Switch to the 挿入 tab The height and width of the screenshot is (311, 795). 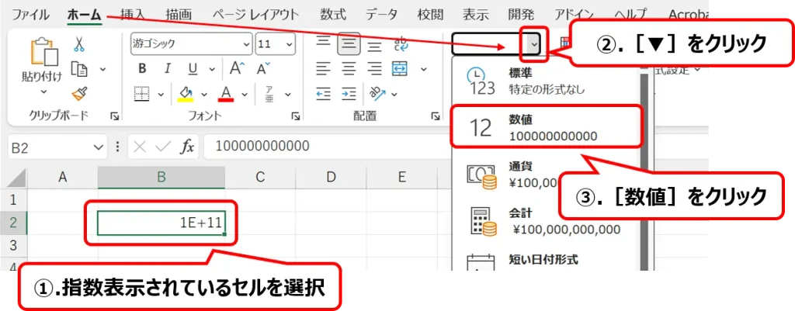point(134,14)
